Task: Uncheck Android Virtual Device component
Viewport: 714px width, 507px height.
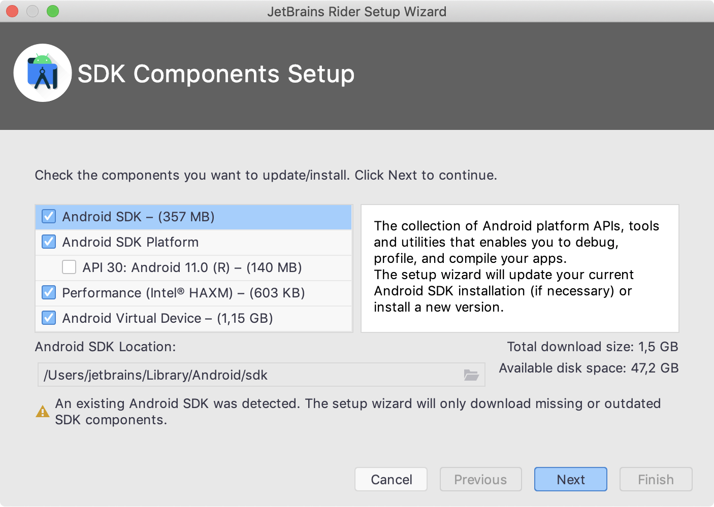Action: (49, 318)
